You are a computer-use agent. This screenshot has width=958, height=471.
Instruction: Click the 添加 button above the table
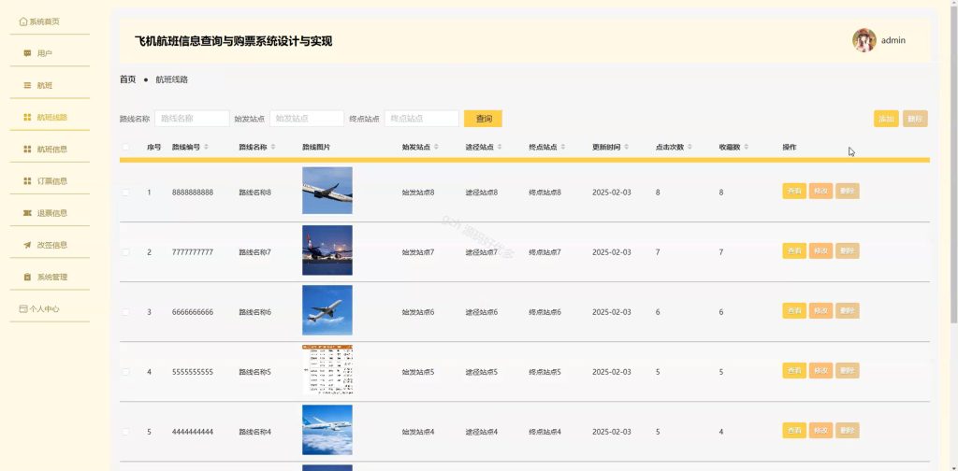pyautogui.click(x=886, y=119)
